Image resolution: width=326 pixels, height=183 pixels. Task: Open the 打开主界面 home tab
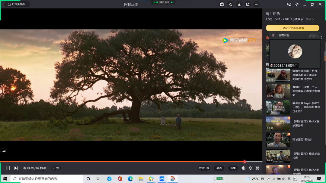pyautogui.click(x=16, y=4)
